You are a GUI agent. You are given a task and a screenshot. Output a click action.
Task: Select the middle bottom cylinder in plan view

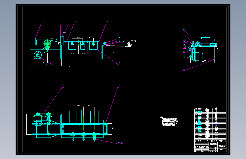click(x=84, y=136)
